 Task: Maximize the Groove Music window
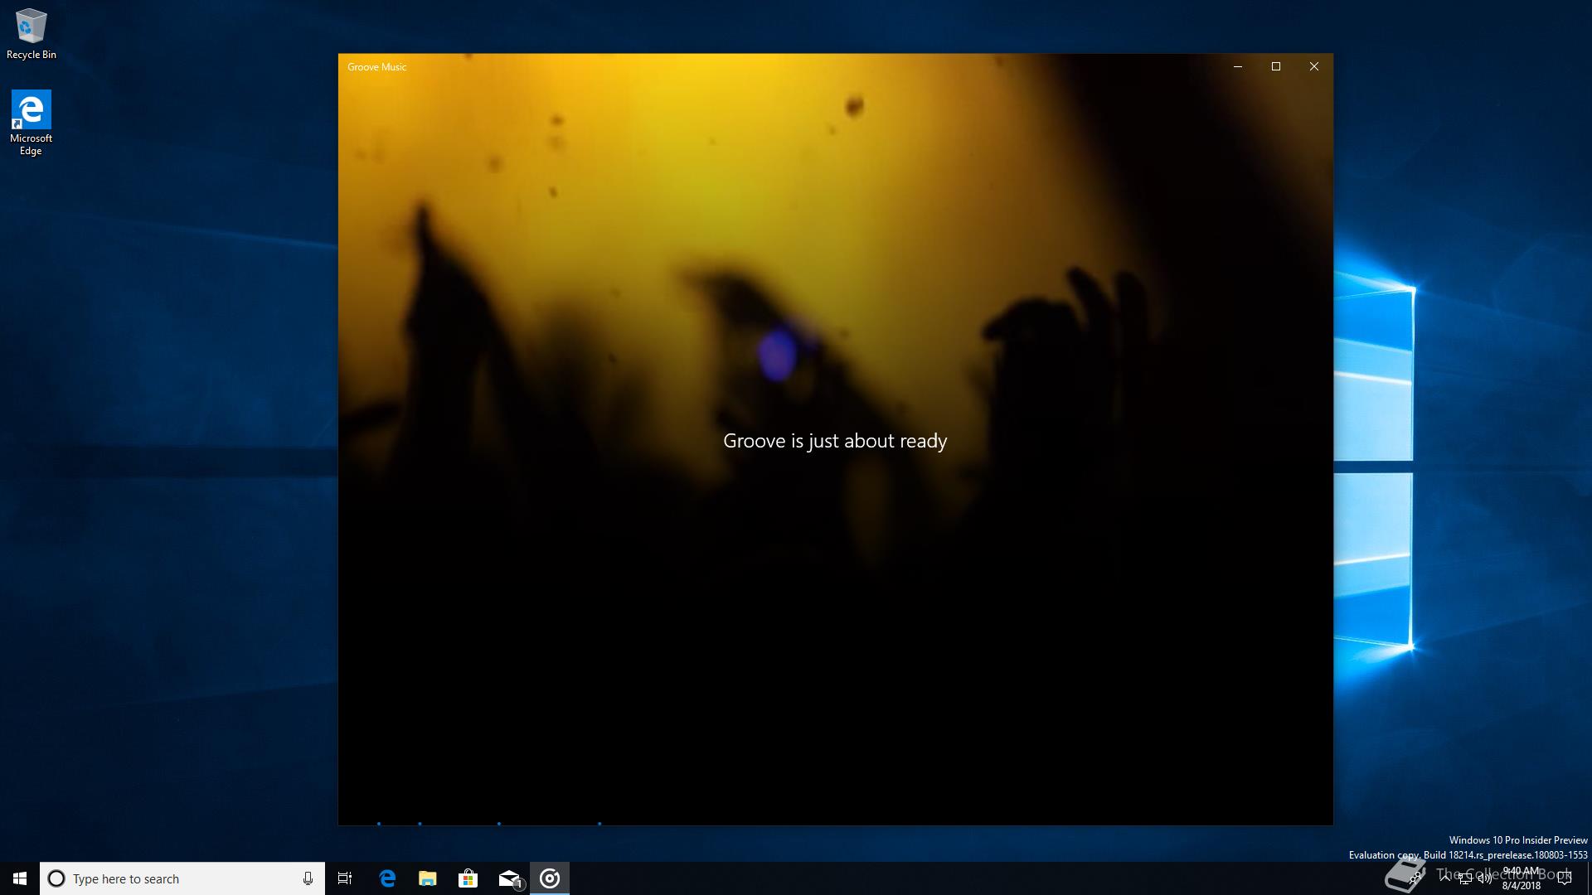(x=1276, y=66)
